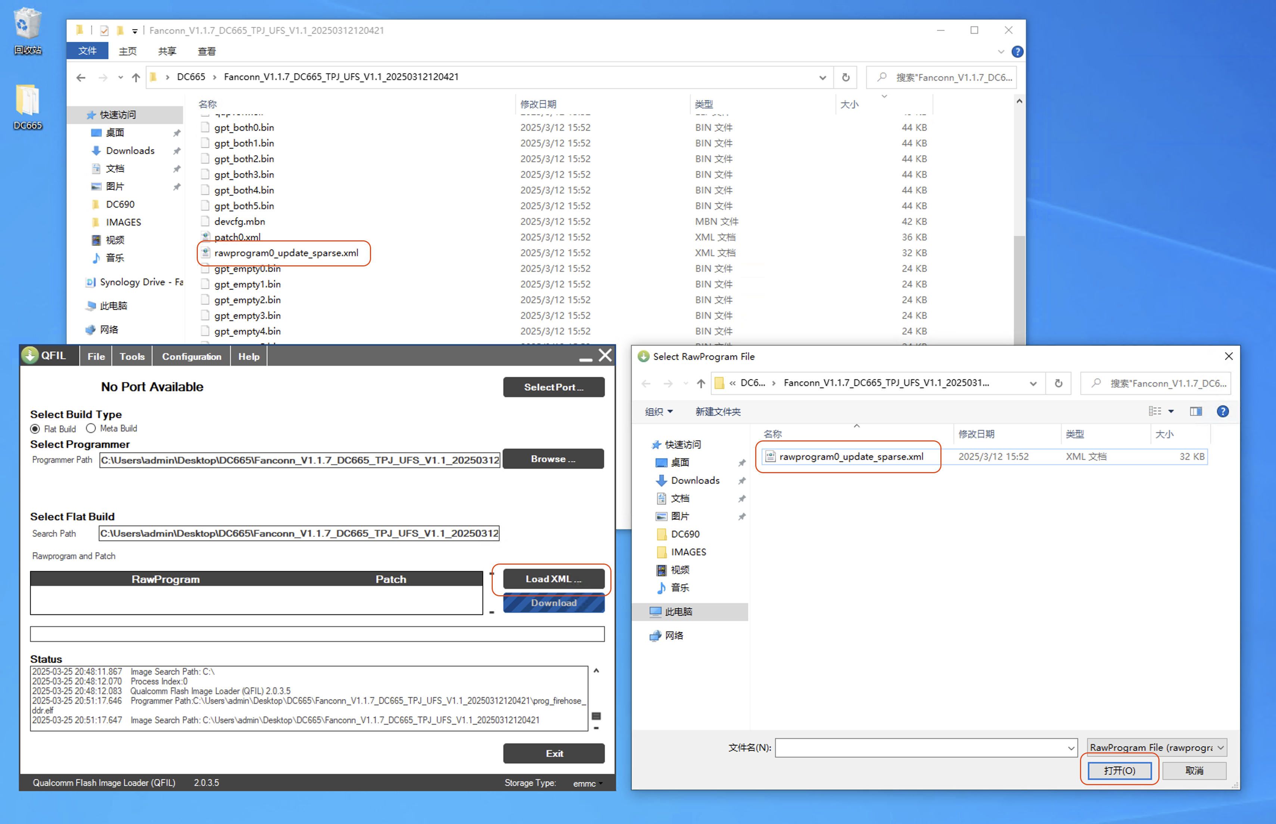This screenshot has width=1276, height=824.
Task: Open the DC665 folder on desktop
Action: [27, 107]
